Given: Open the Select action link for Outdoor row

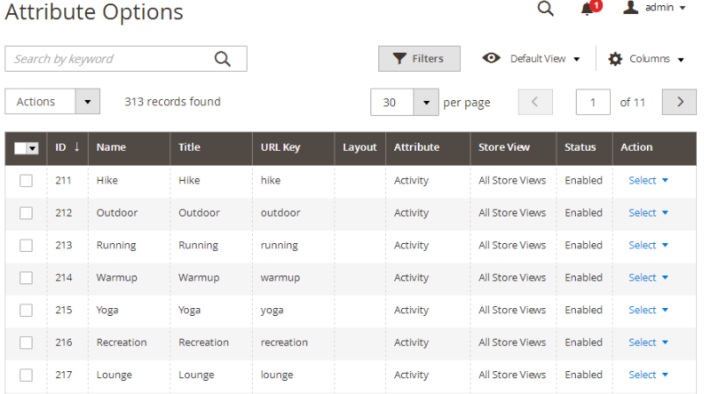Looking at the screenshot, I should (649, 212).
